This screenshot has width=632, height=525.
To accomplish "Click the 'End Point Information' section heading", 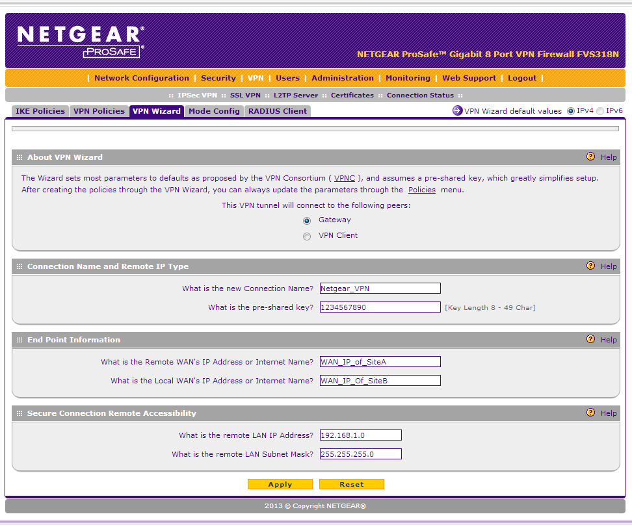I will click(73, 340).
